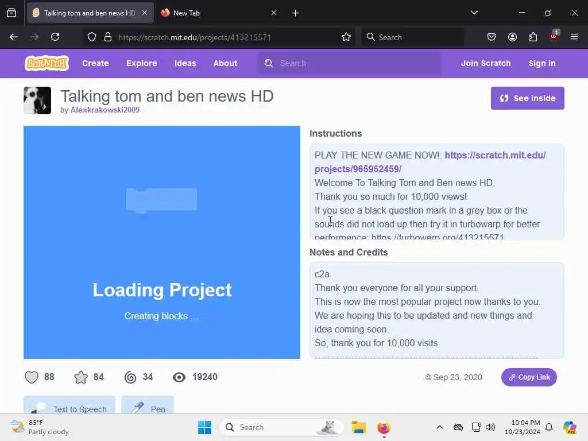Favorite the project with the star icon
The image size is (588, 441).
(x=80, y=377)
